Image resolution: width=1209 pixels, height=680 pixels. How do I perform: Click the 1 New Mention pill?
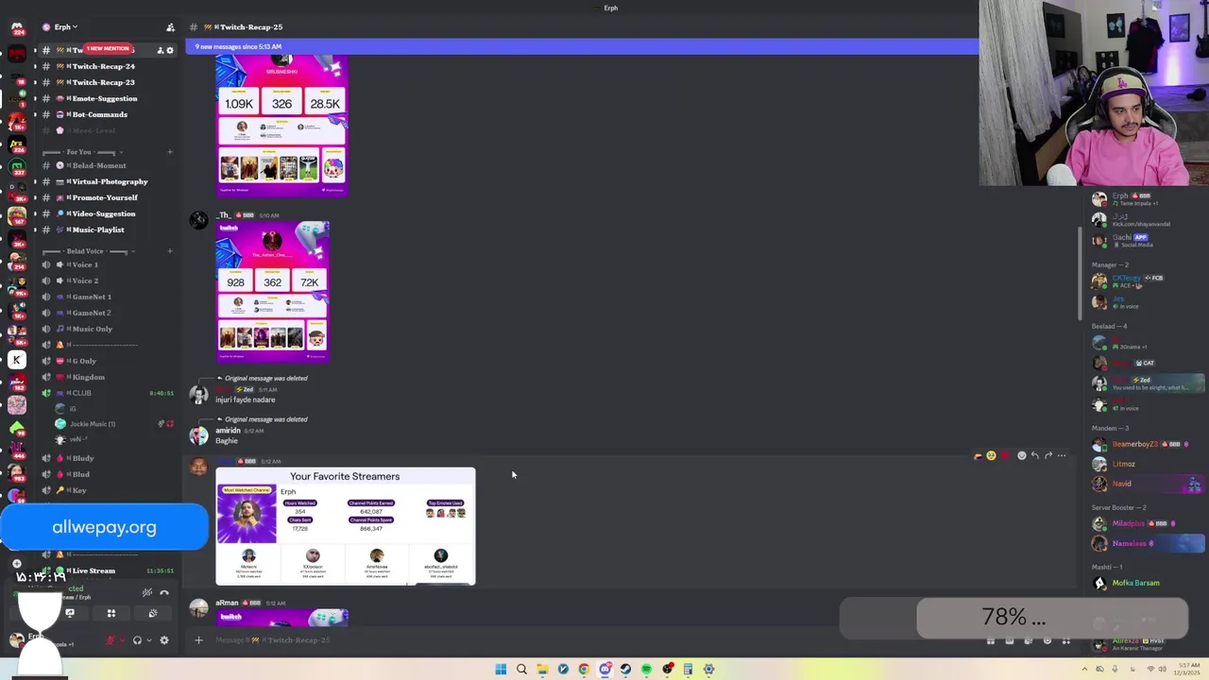click(109, 49)
